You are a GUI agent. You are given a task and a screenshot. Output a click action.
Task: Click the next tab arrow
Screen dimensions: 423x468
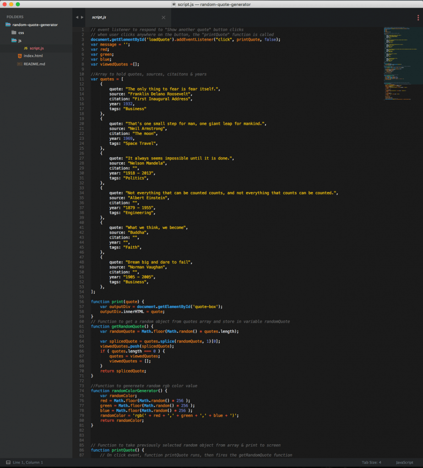click(x=82, y=17)
